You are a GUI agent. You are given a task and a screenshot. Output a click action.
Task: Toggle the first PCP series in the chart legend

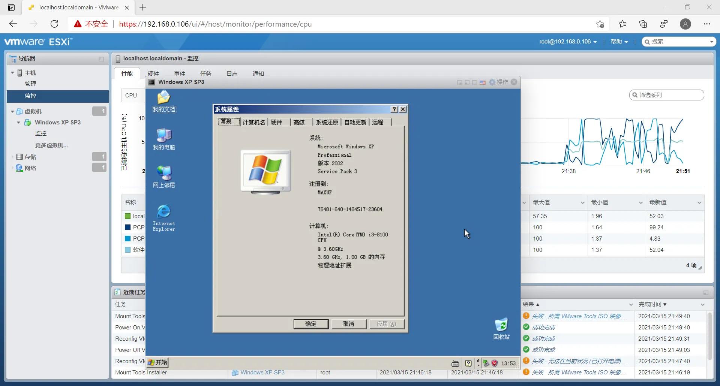pyautogui.click(x=135, y=227)
